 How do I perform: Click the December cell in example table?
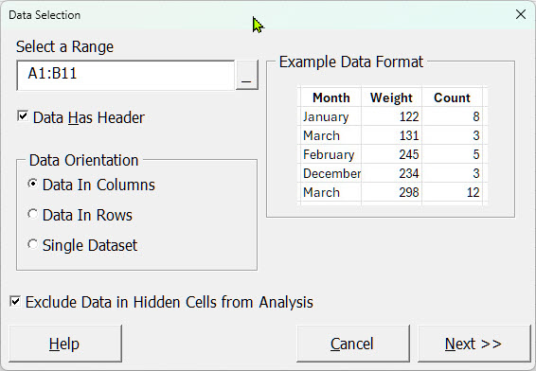coord(331,173)
